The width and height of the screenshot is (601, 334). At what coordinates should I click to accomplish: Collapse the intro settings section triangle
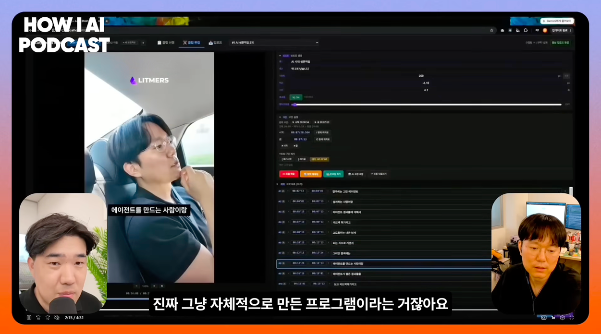pos(280,56)
